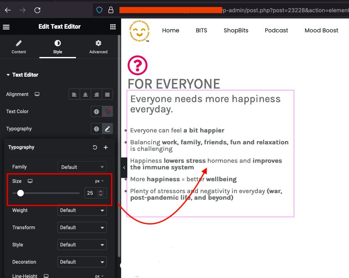Open the Decoration dropdown
Image resolution: width=349 pixels, height=278 pixels.
(x=82, y=262)
